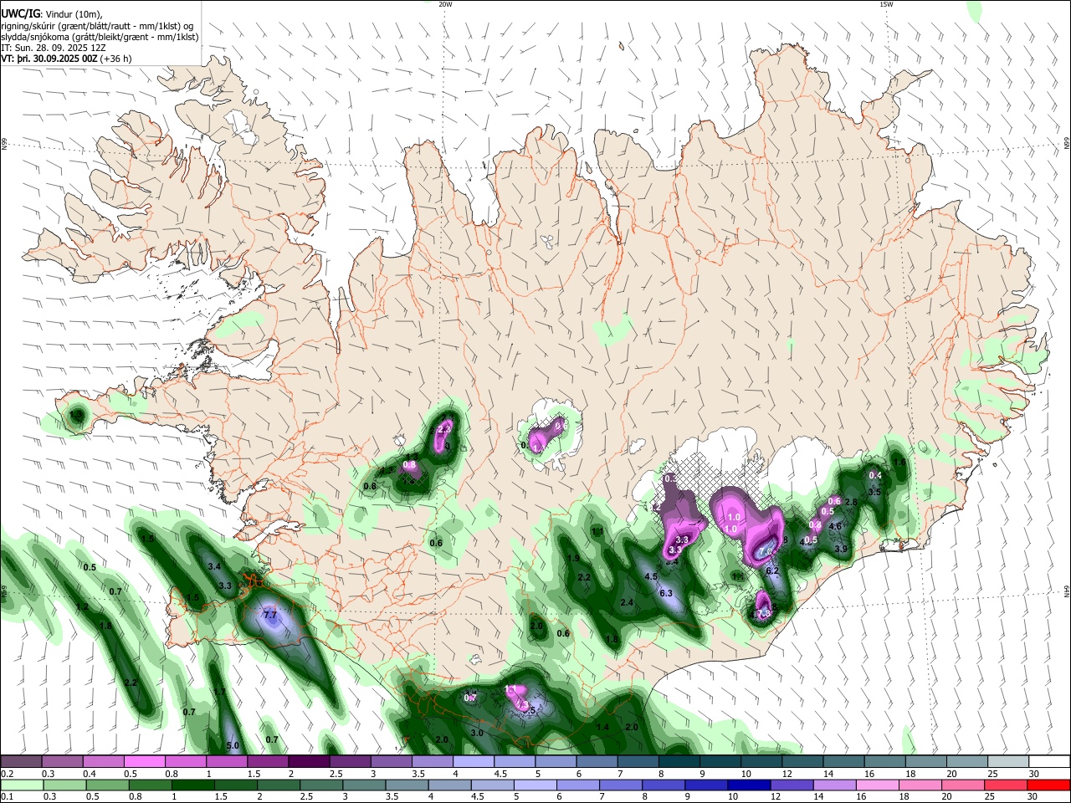Select the dark navy 10 mm rain swatch
This screenshot has width=1071, height=803.
click(748, 785)
